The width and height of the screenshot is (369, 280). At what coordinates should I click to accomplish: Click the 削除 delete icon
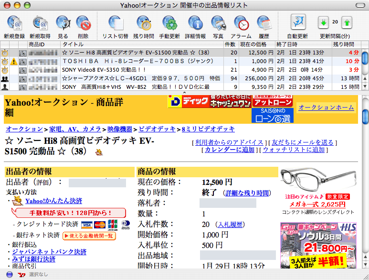(84, 23)
